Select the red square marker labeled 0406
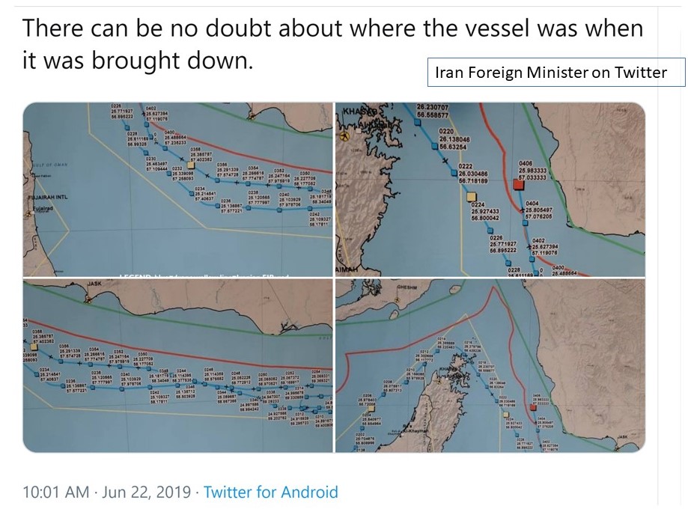Image resolution: width=688 pixels, height=509 pixels. 519,184
